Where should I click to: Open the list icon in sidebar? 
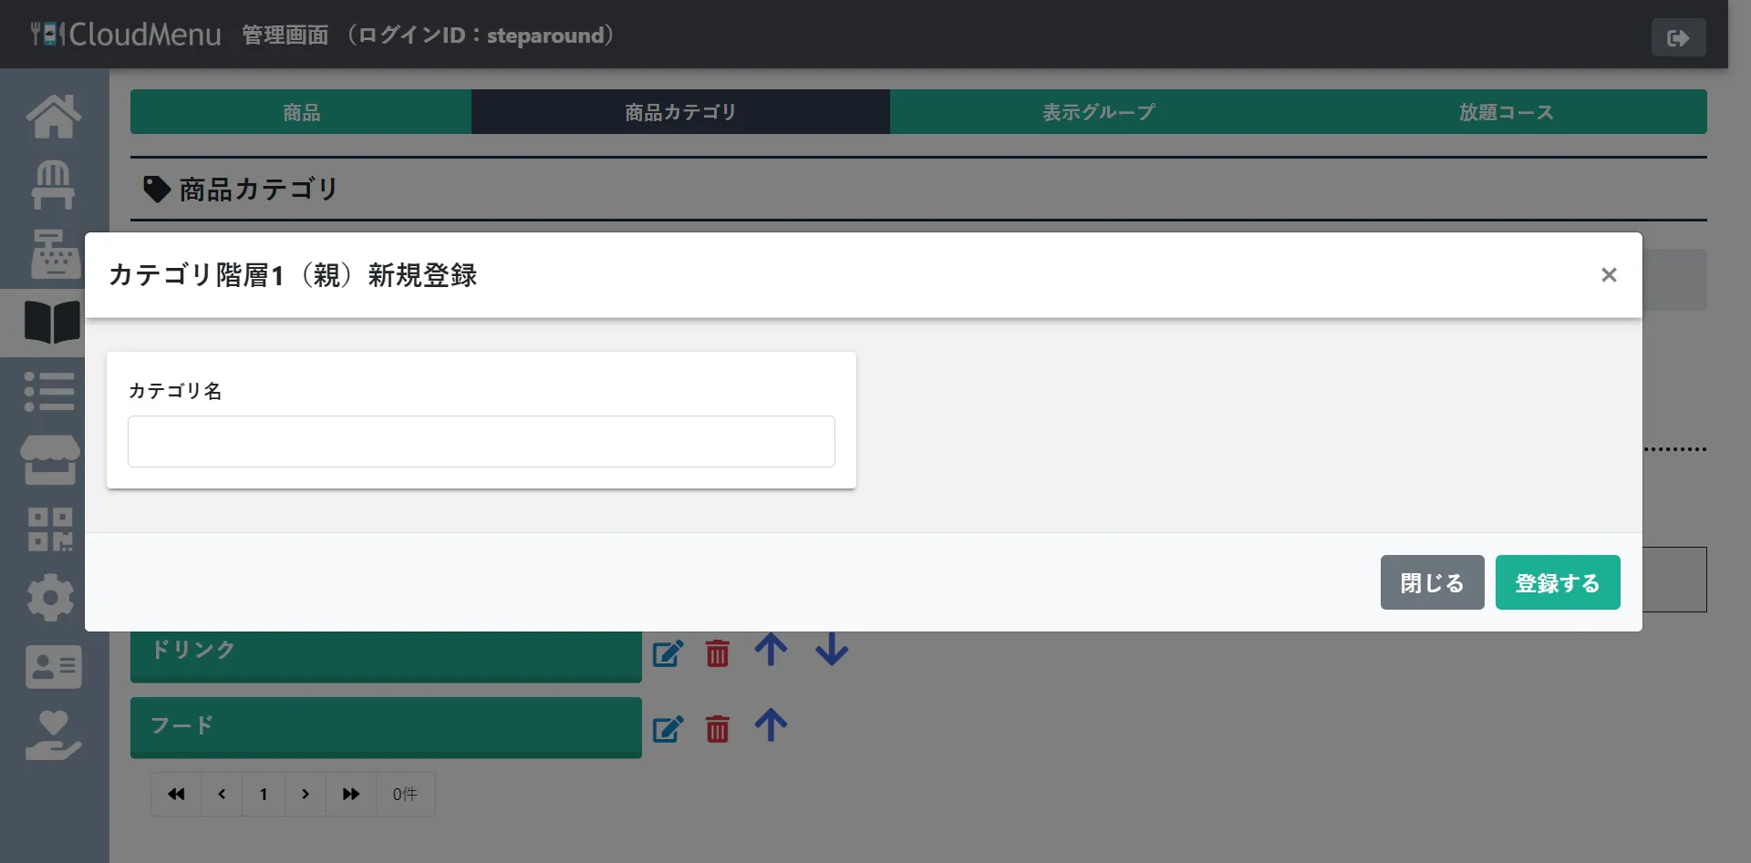click(x=50, y=392)
